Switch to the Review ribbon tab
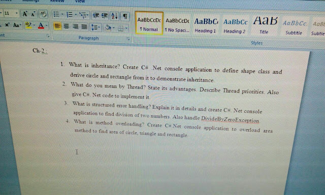This screenshot has height=195, width=325. (57, 1)
